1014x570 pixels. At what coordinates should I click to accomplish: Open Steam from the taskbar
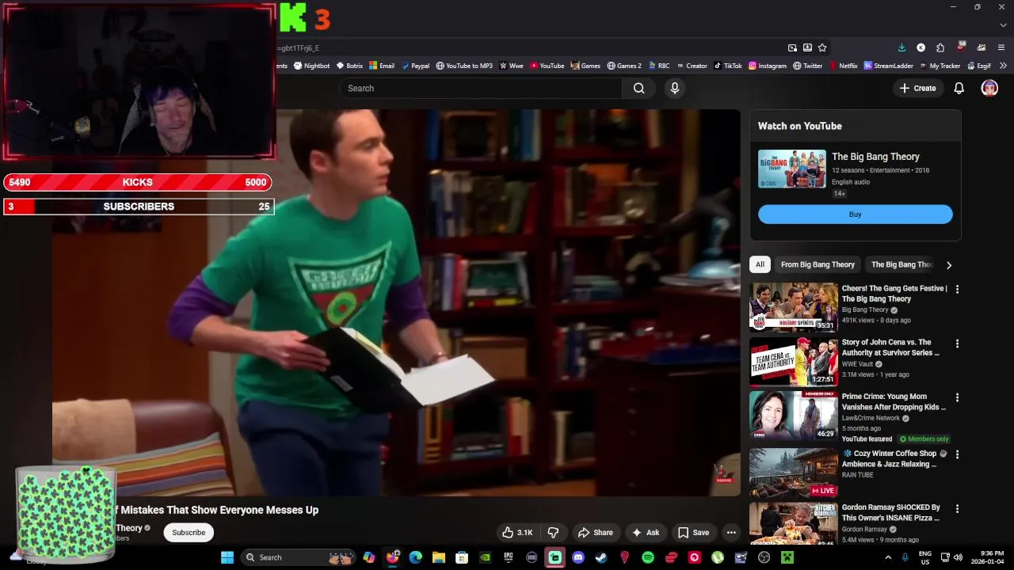coord(601,557)
